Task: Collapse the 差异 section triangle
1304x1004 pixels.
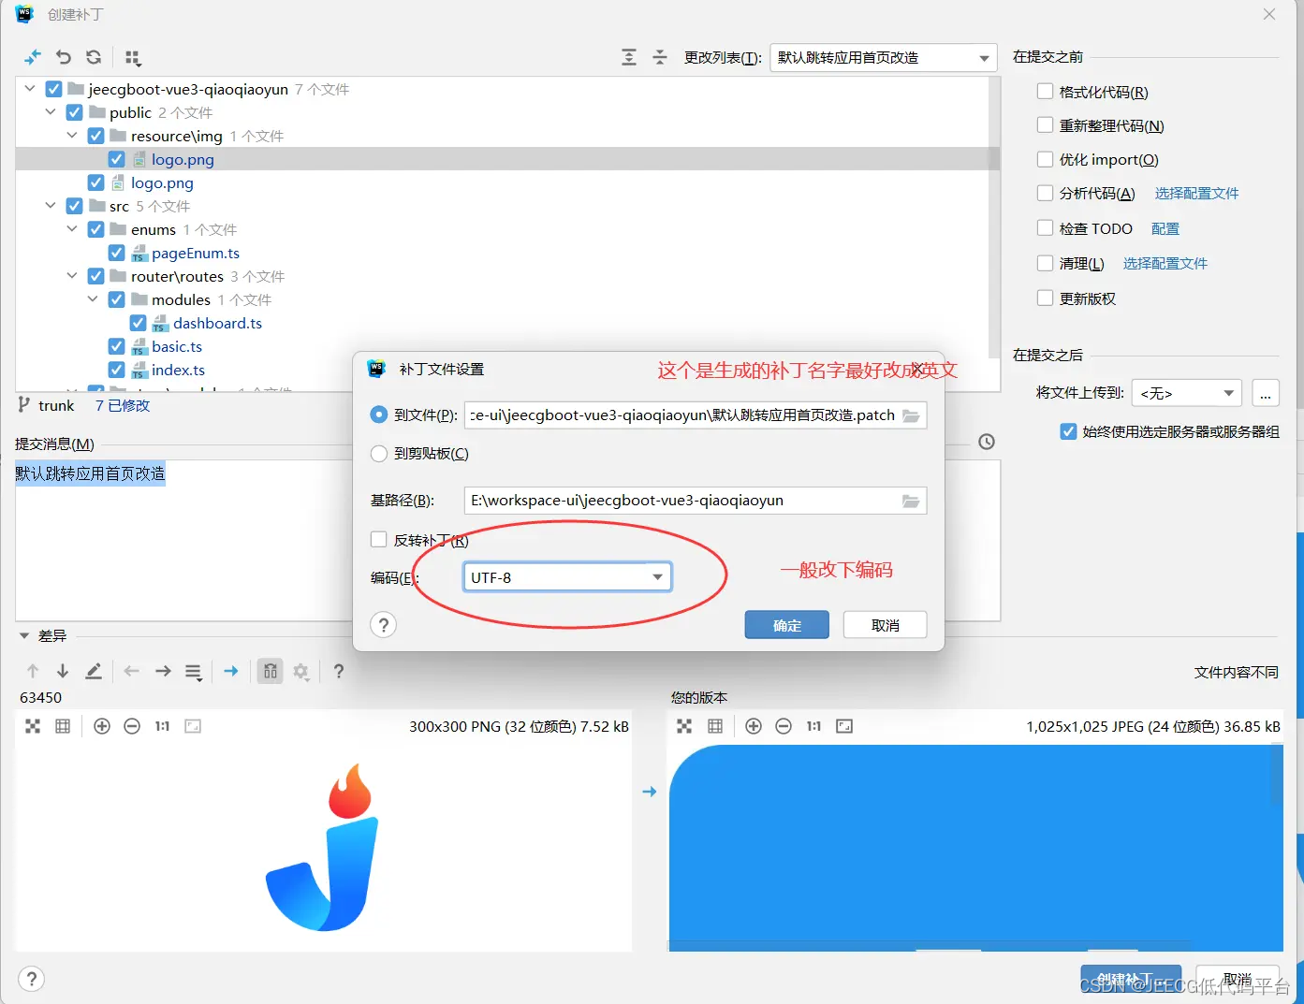Action: point(24,636)
